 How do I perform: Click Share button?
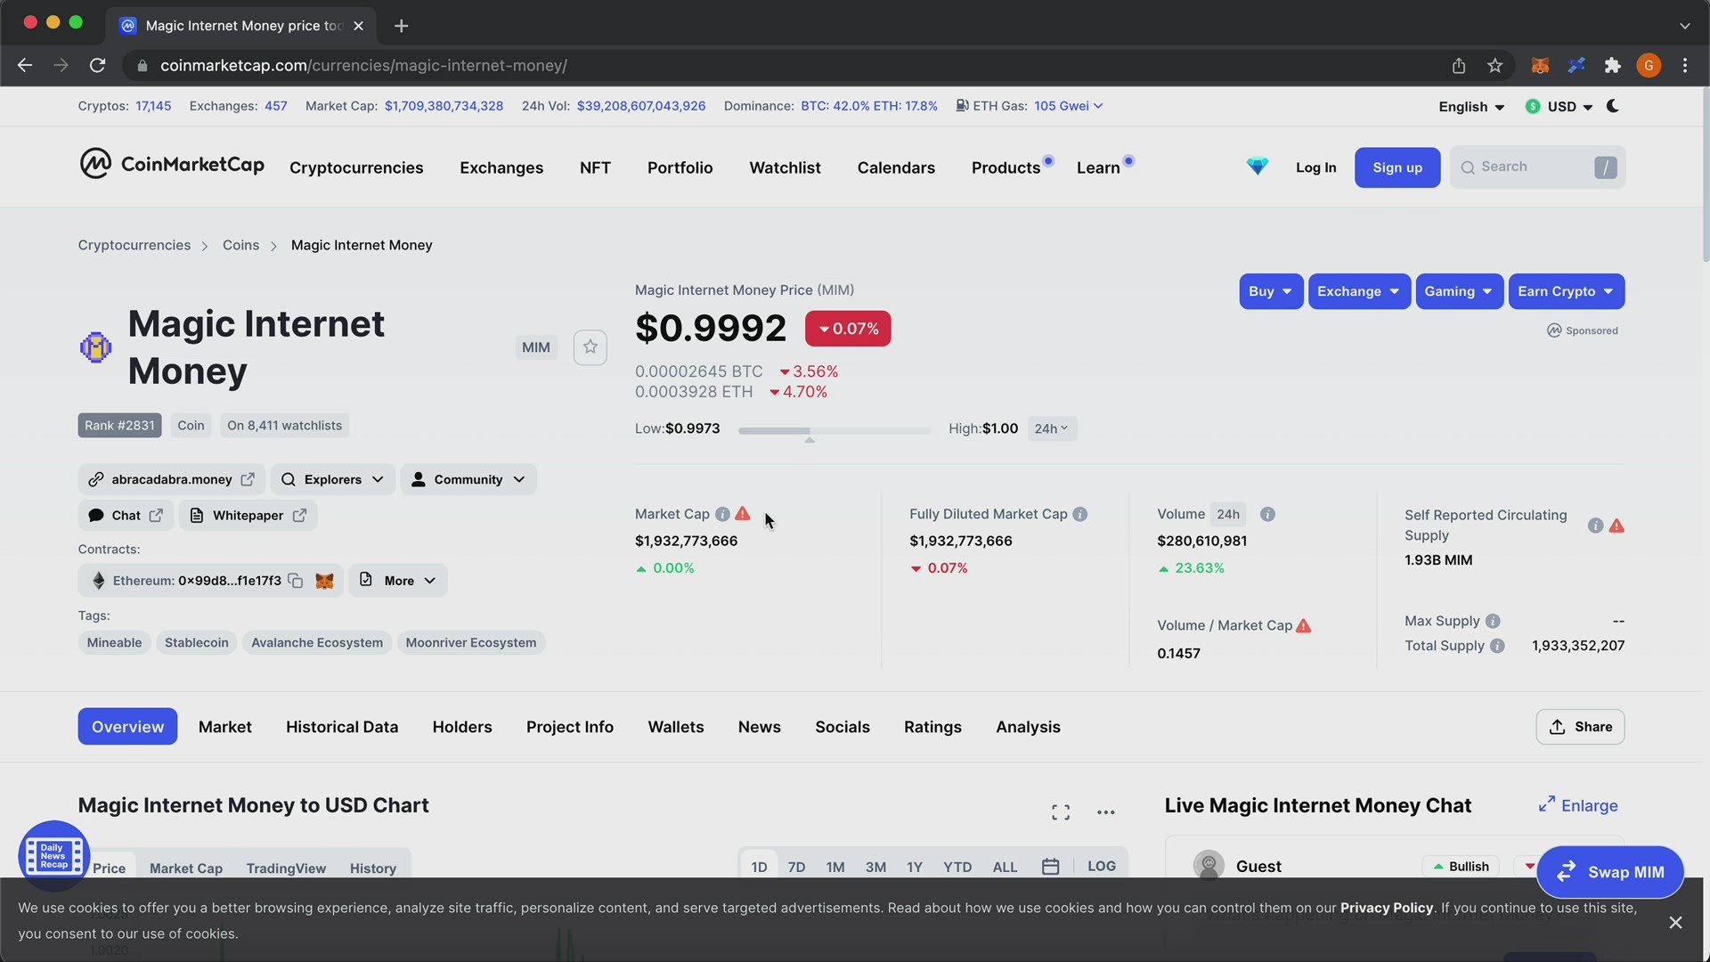point(1580,727)
